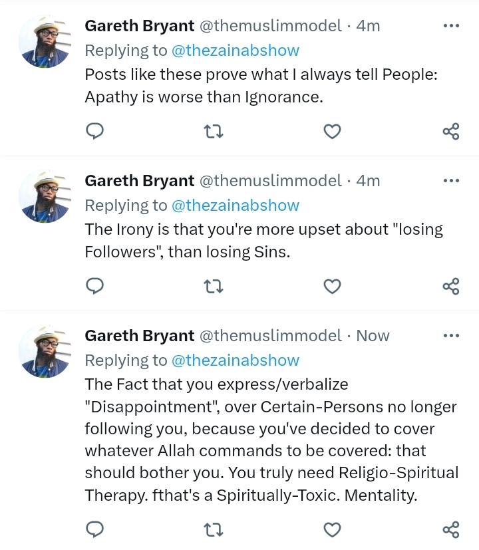Screen dimensions: 479x550
Task: Open @thezainabshow link in the third tweet
Action: click(x=236, y=360)
